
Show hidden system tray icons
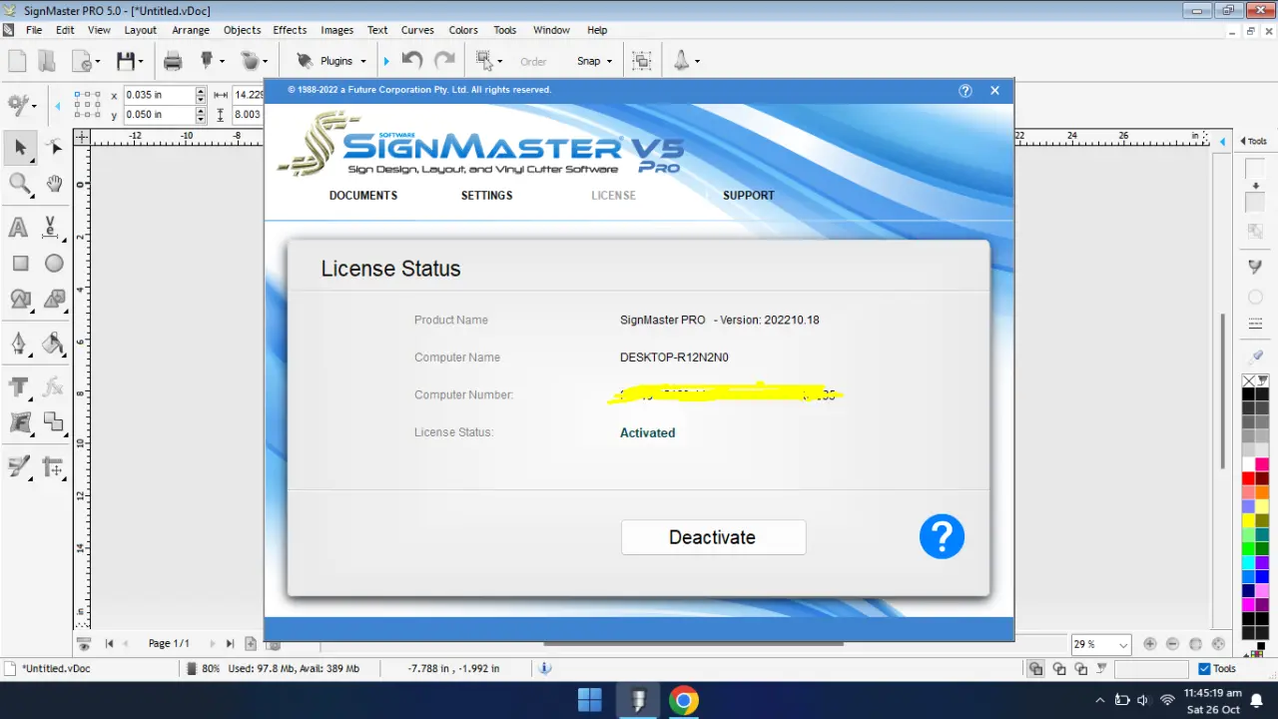tap(1100, 700)
